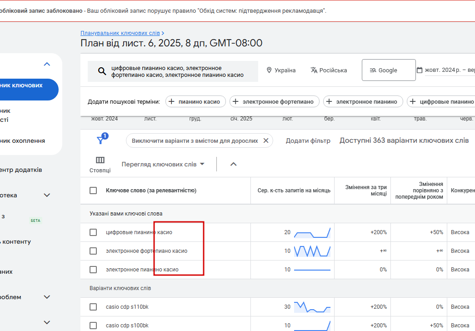
Task: Click the +200% value for цифровые пианино касио
Action: 379,232
